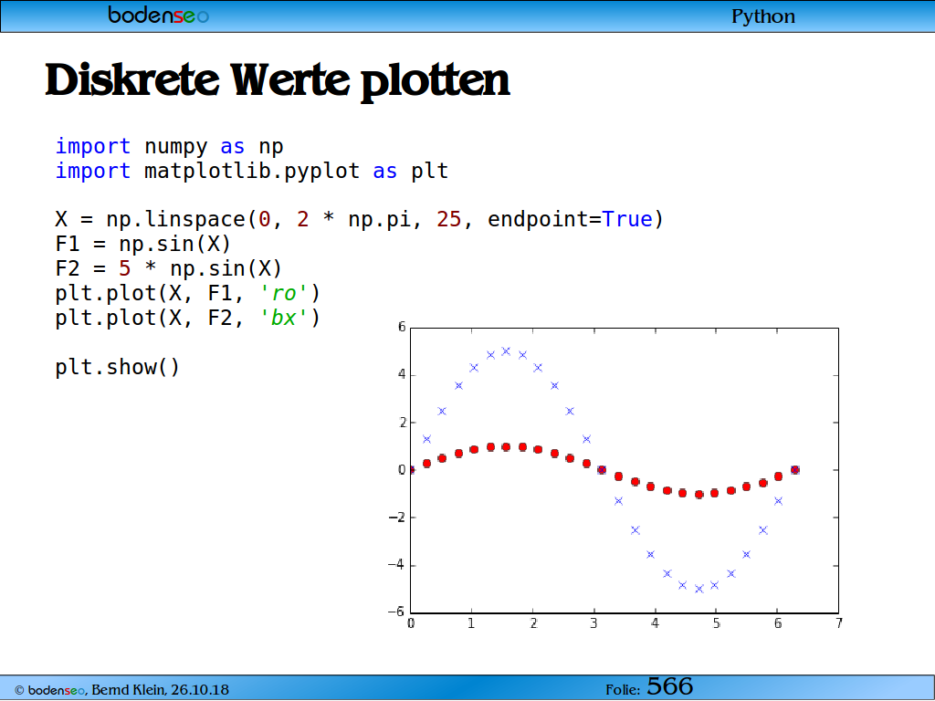Click the highest blue x marker in plot
The image size is (935, 701).
[x=506, y=351]
